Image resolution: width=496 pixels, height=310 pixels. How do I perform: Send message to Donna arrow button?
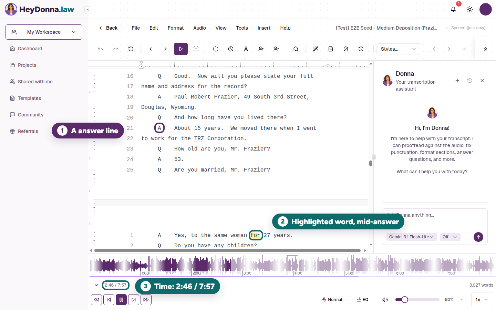click(478, 237)
